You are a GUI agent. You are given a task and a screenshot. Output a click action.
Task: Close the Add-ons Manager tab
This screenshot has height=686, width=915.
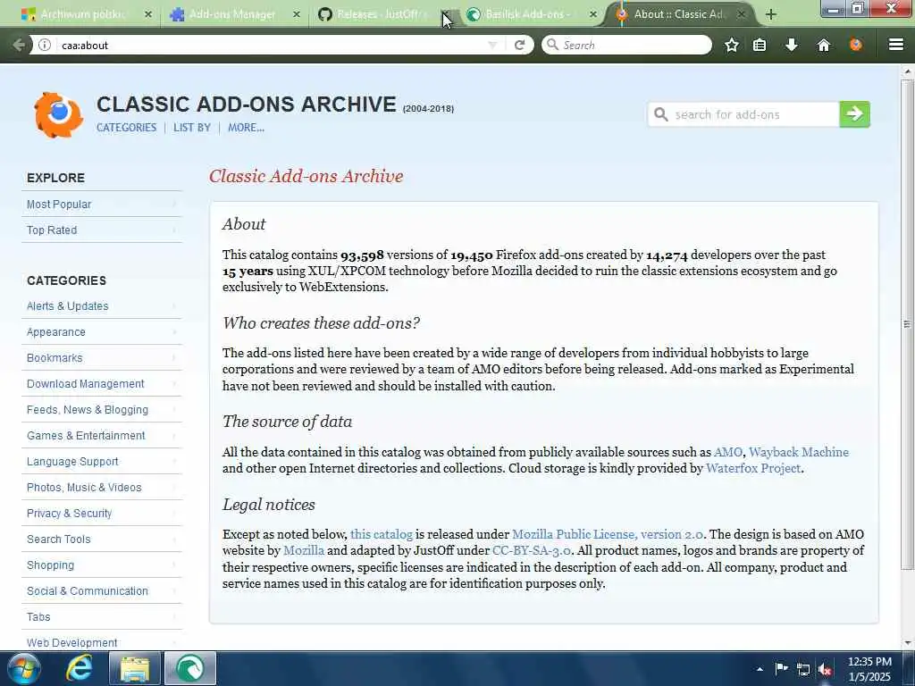point(297,14)
